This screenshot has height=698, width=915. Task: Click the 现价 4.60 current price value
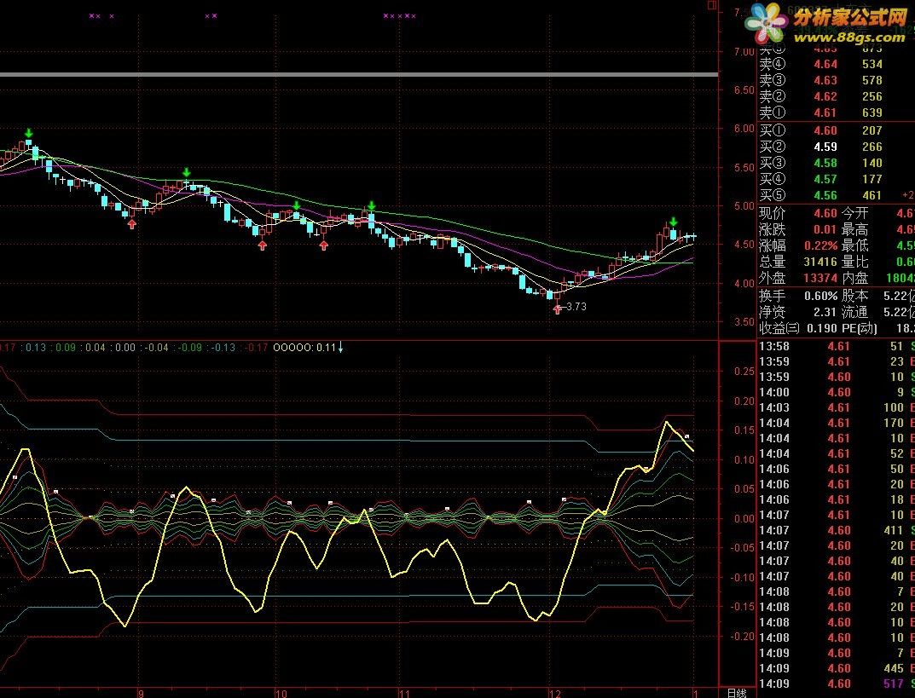825,213
